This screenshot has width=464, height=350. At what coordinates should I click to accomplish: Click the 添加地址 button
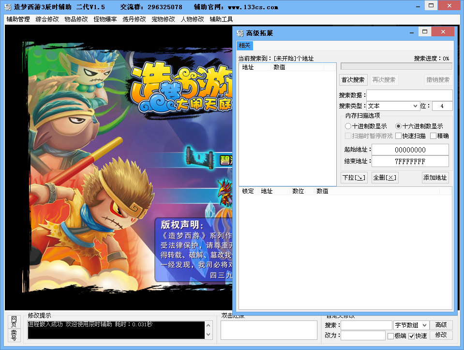point(435,178)
